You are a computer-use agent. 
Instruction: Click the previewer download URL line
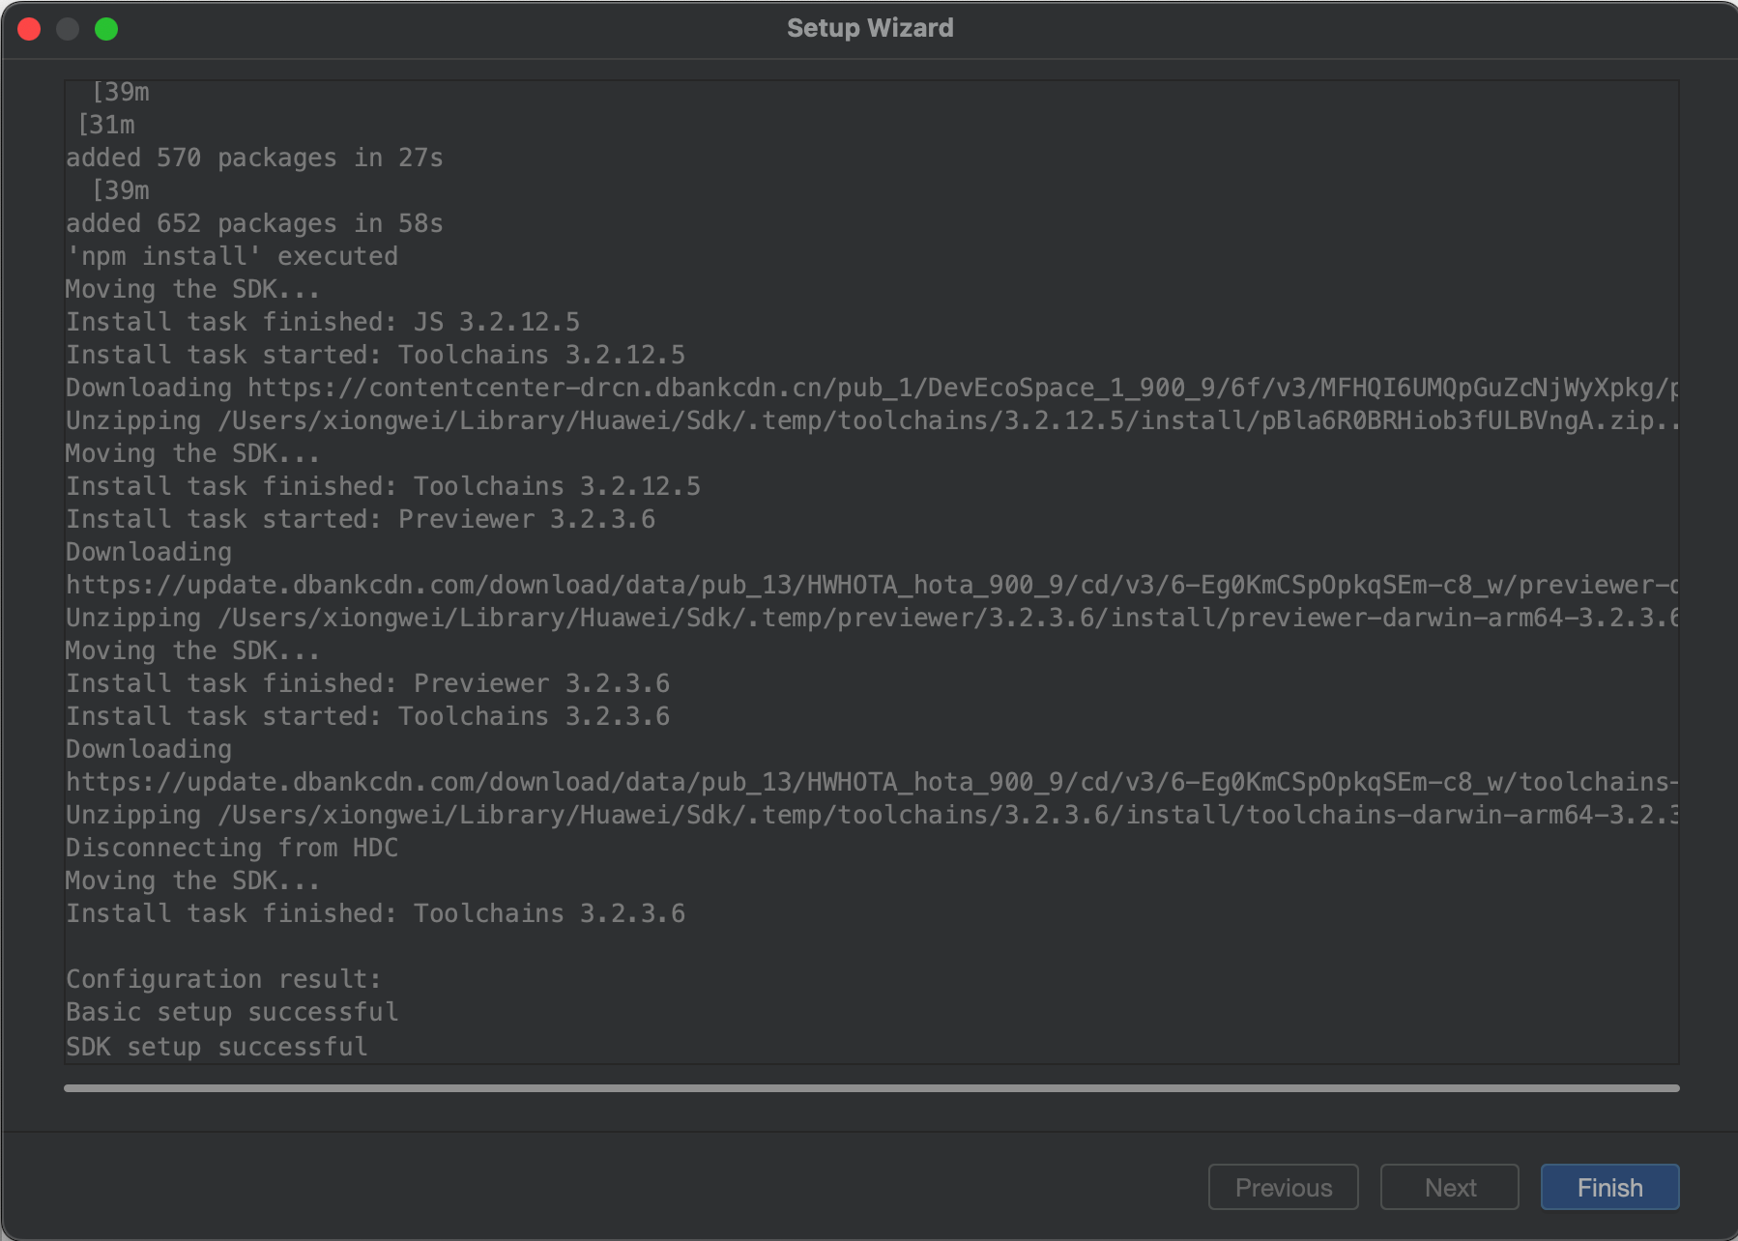coord(872,585)
